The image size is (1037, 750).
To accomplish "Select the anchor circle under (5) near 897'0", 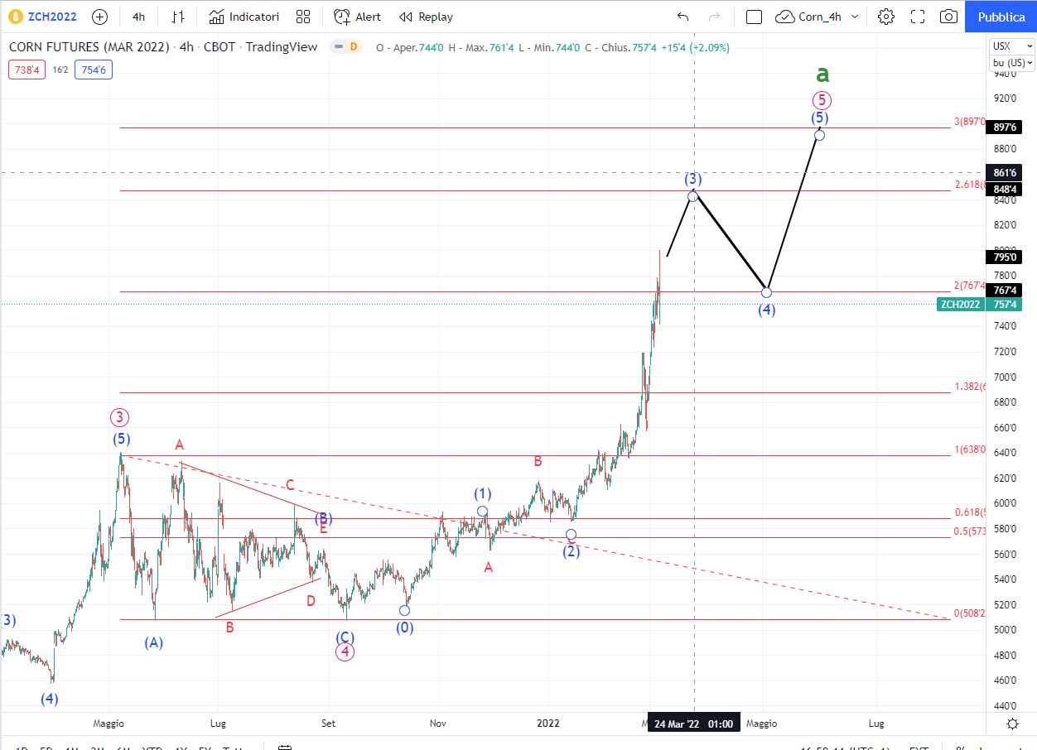I will (x=819, y=135).
